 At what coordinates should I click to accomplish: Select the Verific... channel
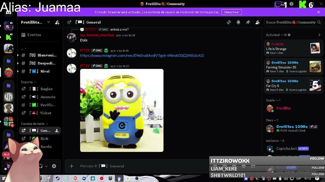point(40,105)
